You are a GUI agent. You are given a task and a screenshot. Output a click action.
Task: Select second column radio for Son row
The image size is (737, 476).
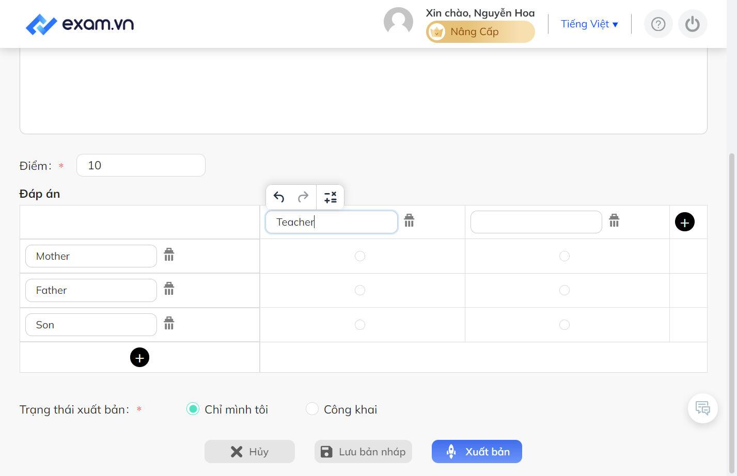pyautogui.click(x=564, y=325)
